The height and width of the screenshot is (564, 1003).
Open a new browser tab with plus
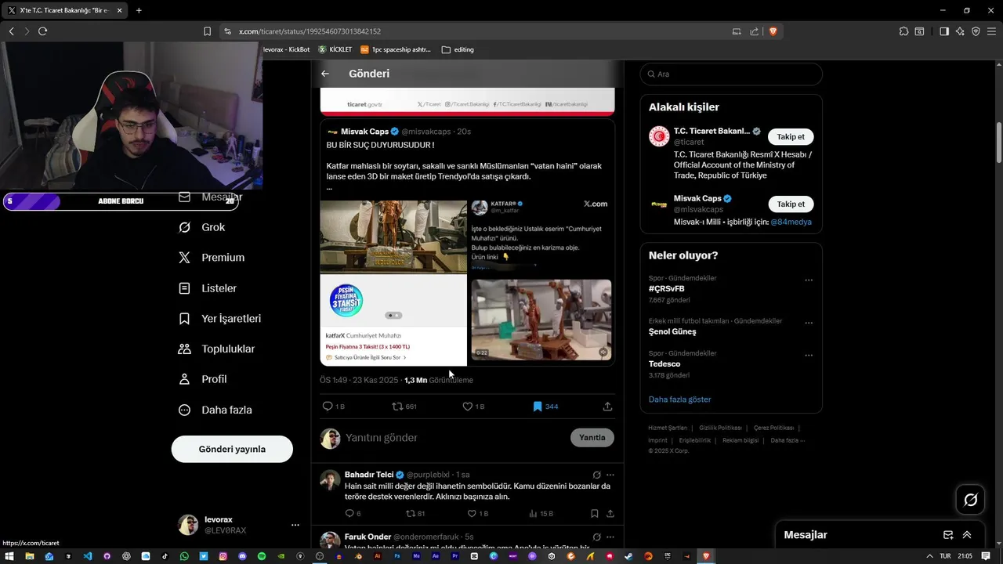(x=139, y=10)
